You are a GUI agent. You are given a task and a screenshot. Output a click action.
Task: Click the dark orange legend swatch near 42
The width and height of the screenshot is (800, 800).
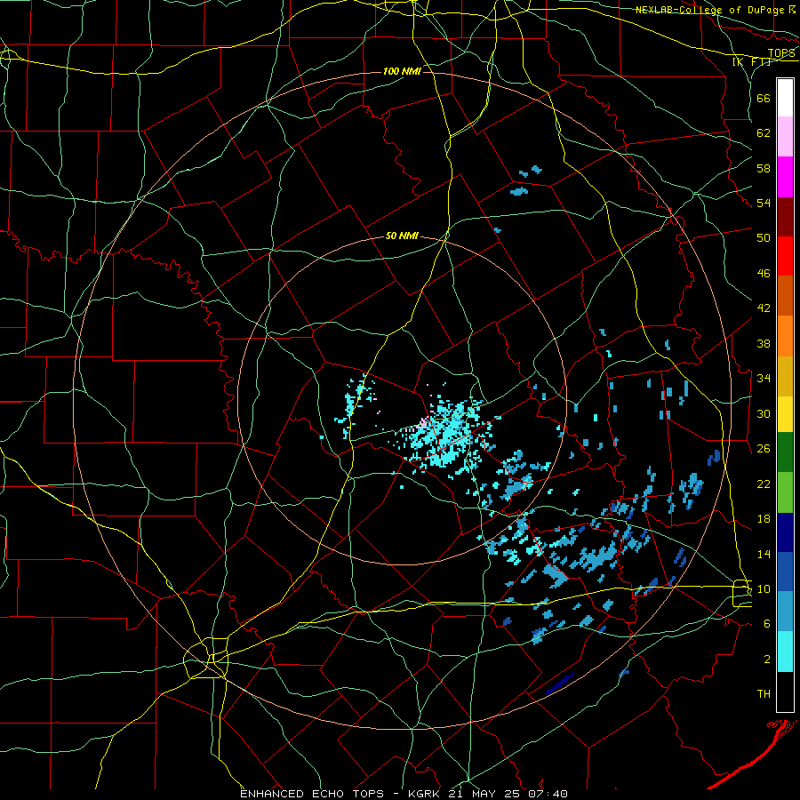pos(785,295)
